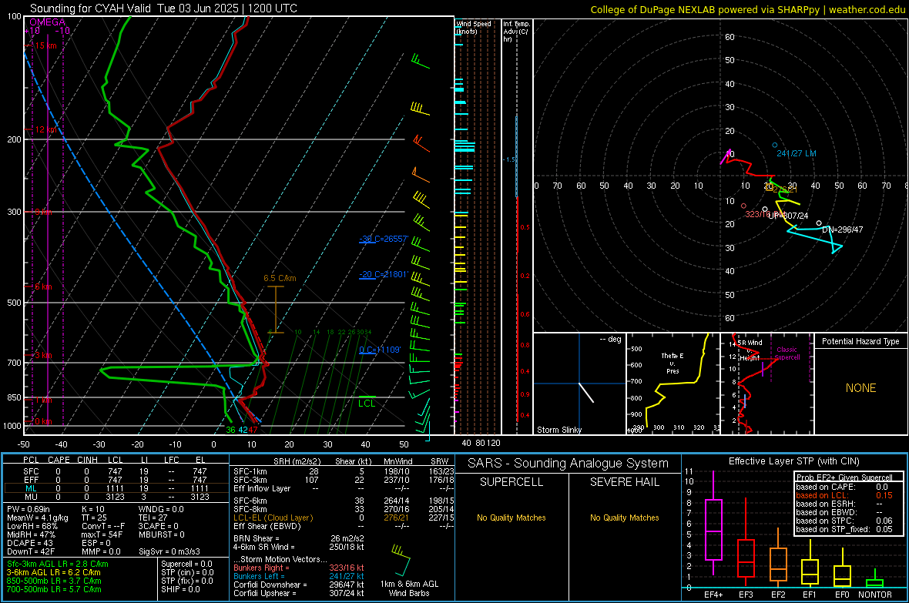Click the green LCL label on skew-T
This screenshot has width=909, height=603.
coord(367,404)
